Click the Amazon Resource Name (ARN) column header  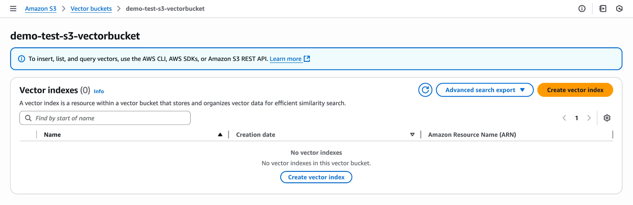[x=472, y=135]
